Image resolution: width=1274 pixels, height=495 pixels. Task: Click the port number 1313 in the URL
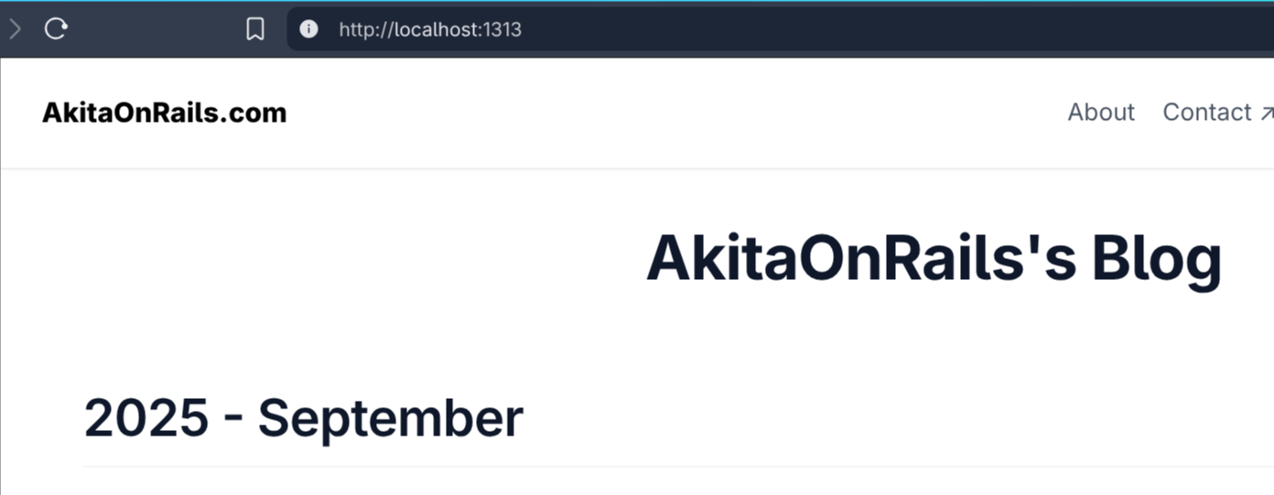coord(502,29)
